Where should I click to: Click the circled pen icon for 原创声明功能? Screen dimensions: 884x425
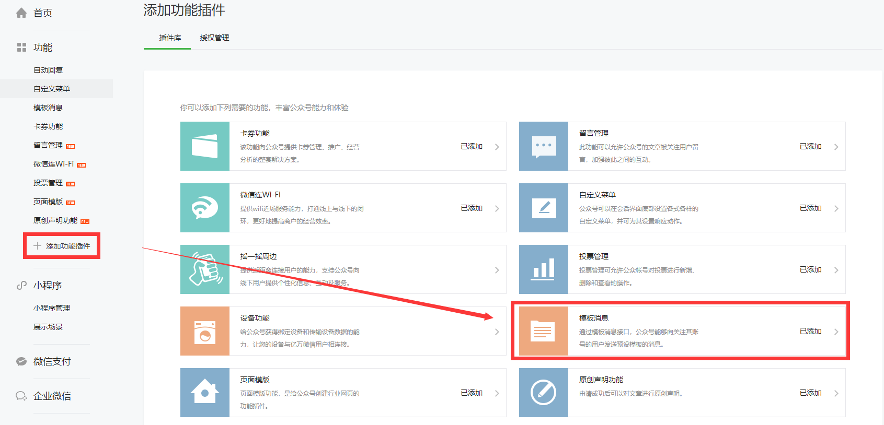(543, 393)
